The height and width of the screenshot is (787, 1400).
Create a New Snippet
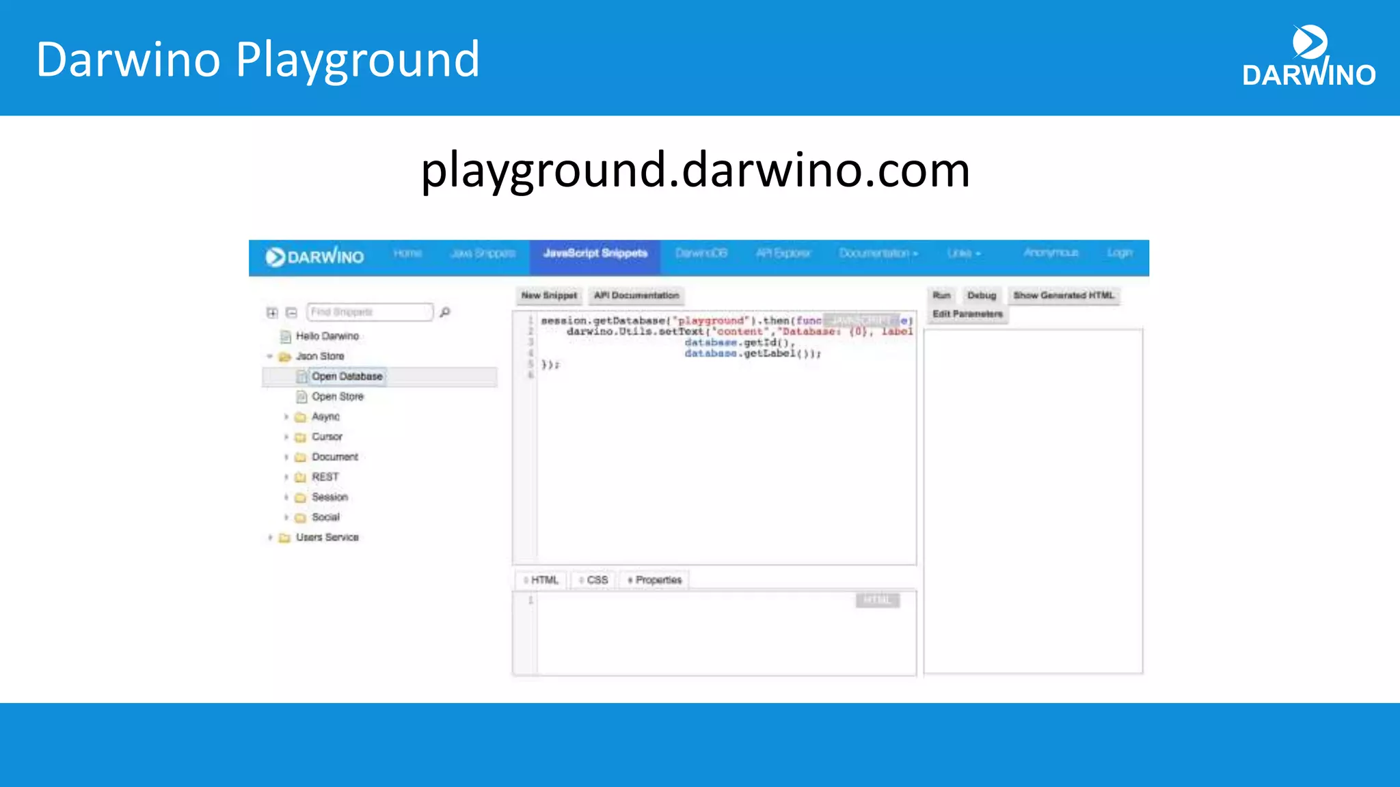(549, 296)
